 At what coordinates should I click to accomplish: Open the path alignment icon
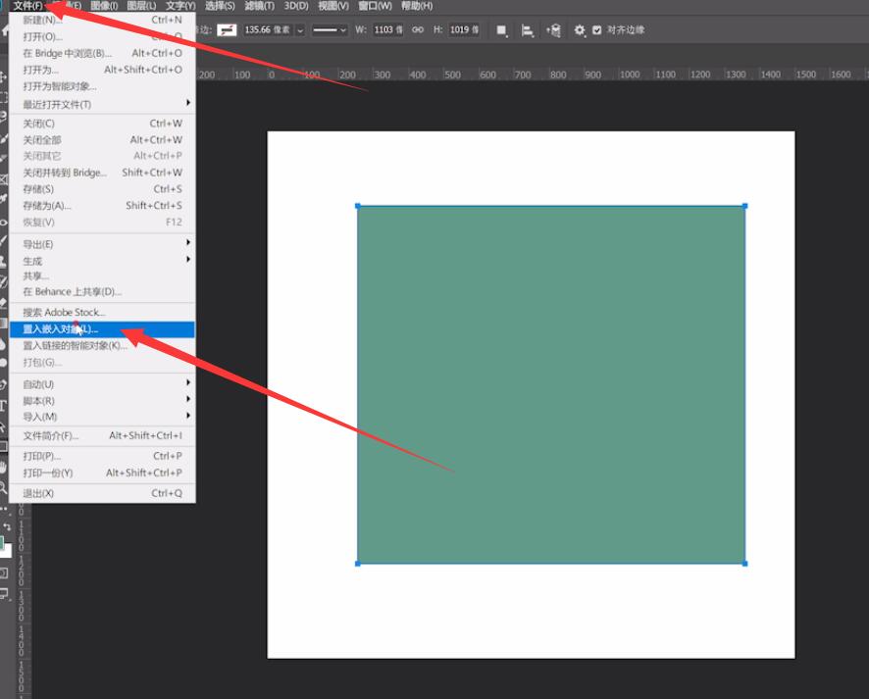(527, 30)
